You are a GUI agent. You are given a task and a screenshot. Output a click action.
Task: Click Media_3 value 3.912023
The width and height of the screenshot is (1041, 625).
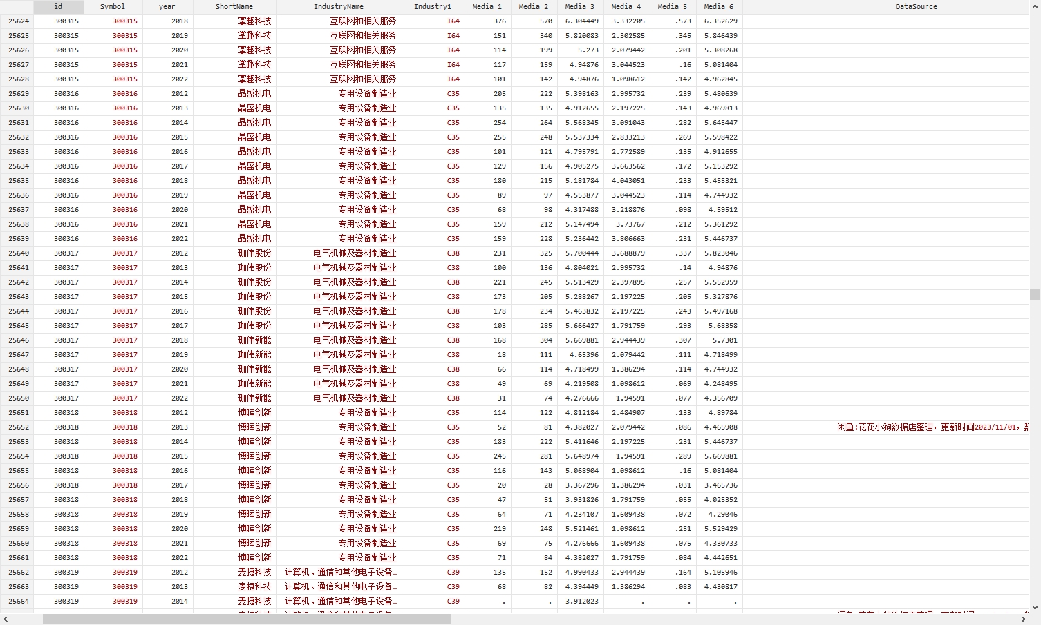582,602
